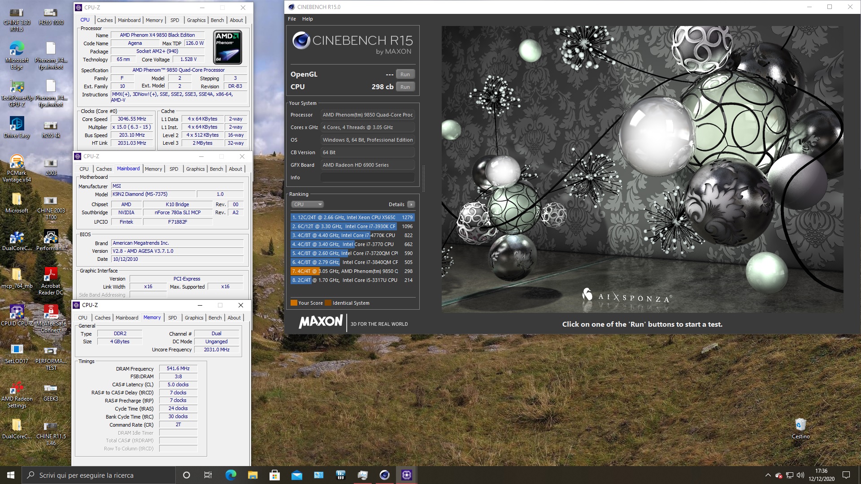Show hidden system tray icons
The image size is (861, 484).
point(768,475)
